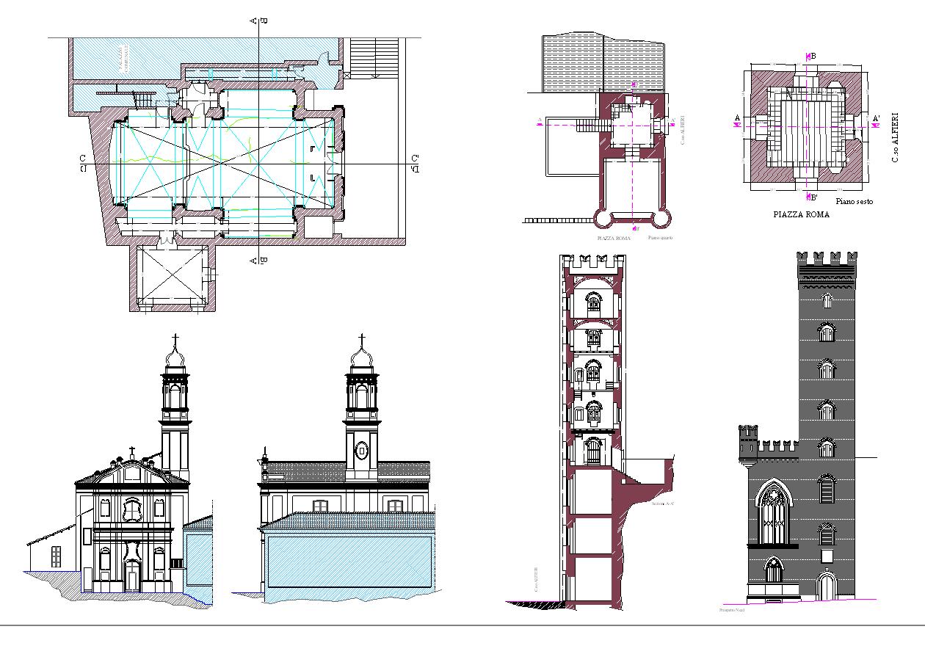Select the A B section label atop church plan
925x654 pixels.
(258, 22)
